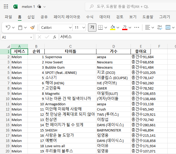Select the cell containing SPOT! (feat. JENNIE)

tap(70, 73)
